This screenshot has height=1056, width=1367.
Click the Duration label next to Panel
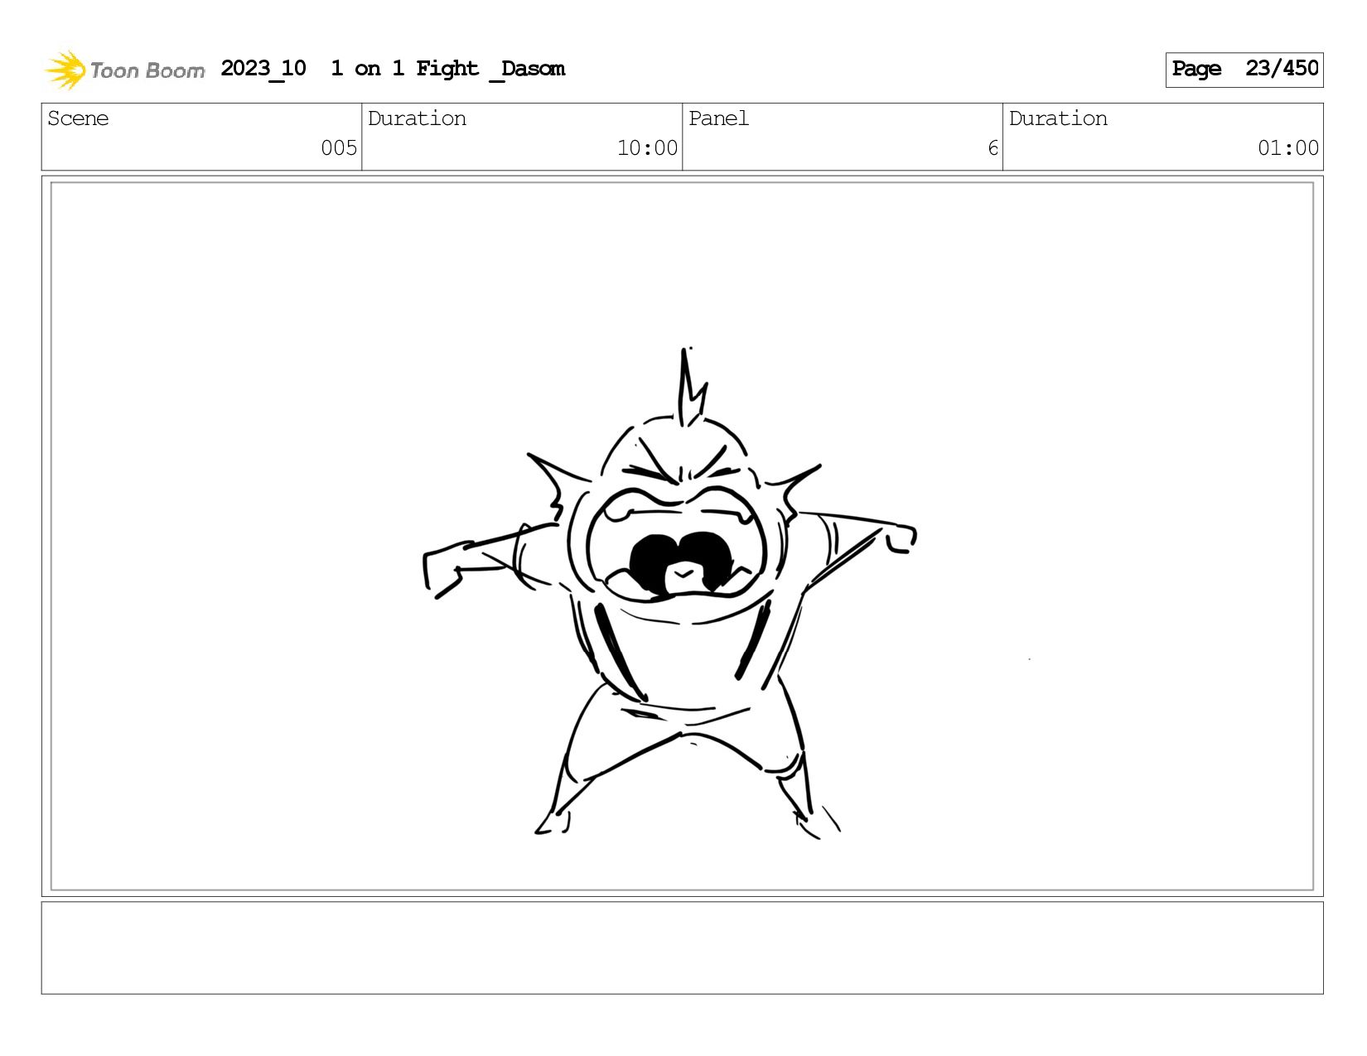click(x=1058, y=118)
